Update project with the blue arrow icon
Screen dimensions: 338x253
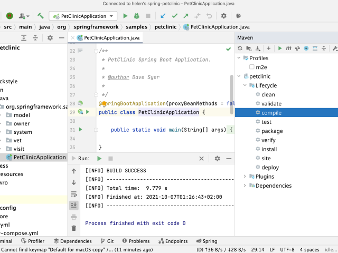tap(163, 16)
